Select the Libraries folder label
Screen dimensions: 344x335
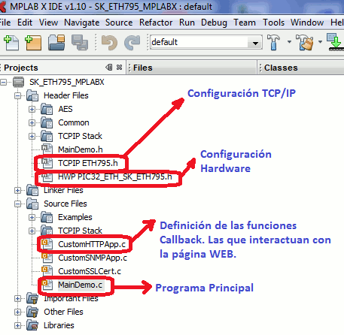coord(59,325)
